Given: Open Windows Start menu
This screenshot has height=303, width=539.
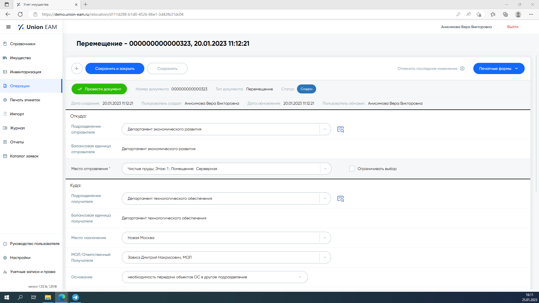Looking at the screenshot, I should click(7, 297).
